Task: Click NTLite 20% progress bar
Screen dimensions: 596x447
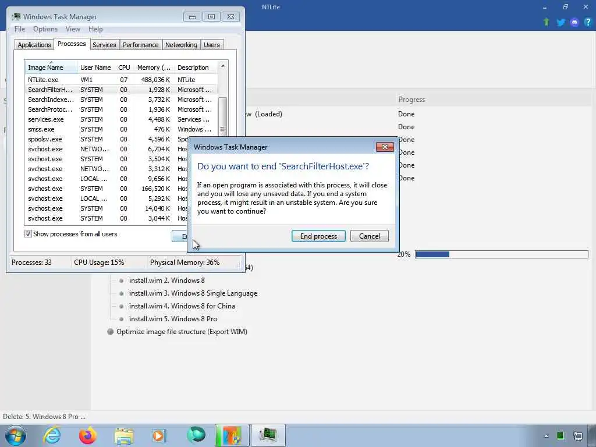Action: (x=501, y=254)
